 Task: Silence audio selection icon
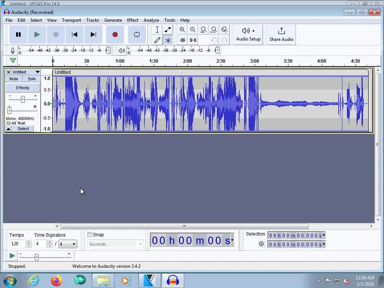coord(193,40)
